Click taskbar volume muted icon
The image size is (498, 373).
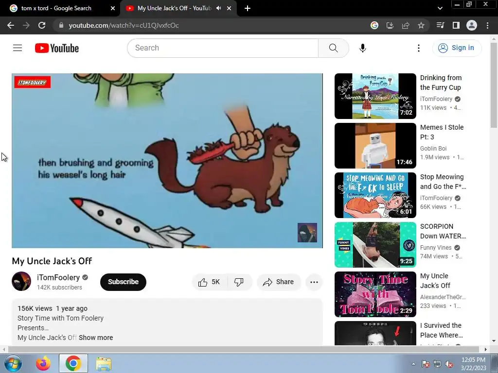449,364
